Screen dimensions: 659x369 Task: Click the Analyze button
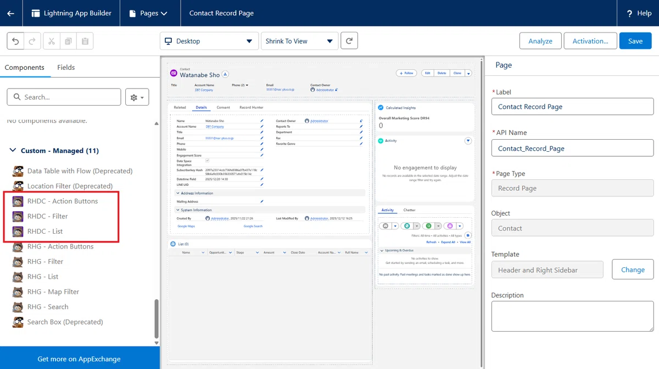[x=540, y=41]
